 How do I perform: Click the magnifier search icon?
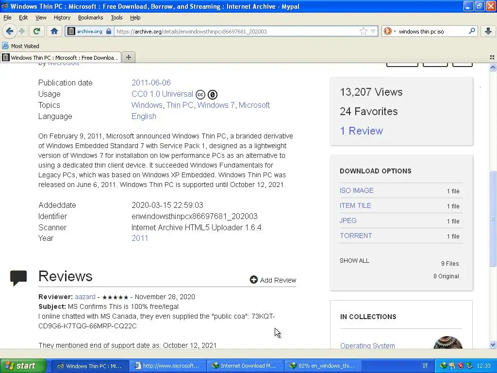pyautogui.click(x=472, y=31)
